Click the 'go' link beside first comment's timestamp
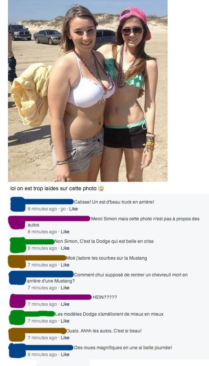Screen dimensions: 209x366 [63, 209]
